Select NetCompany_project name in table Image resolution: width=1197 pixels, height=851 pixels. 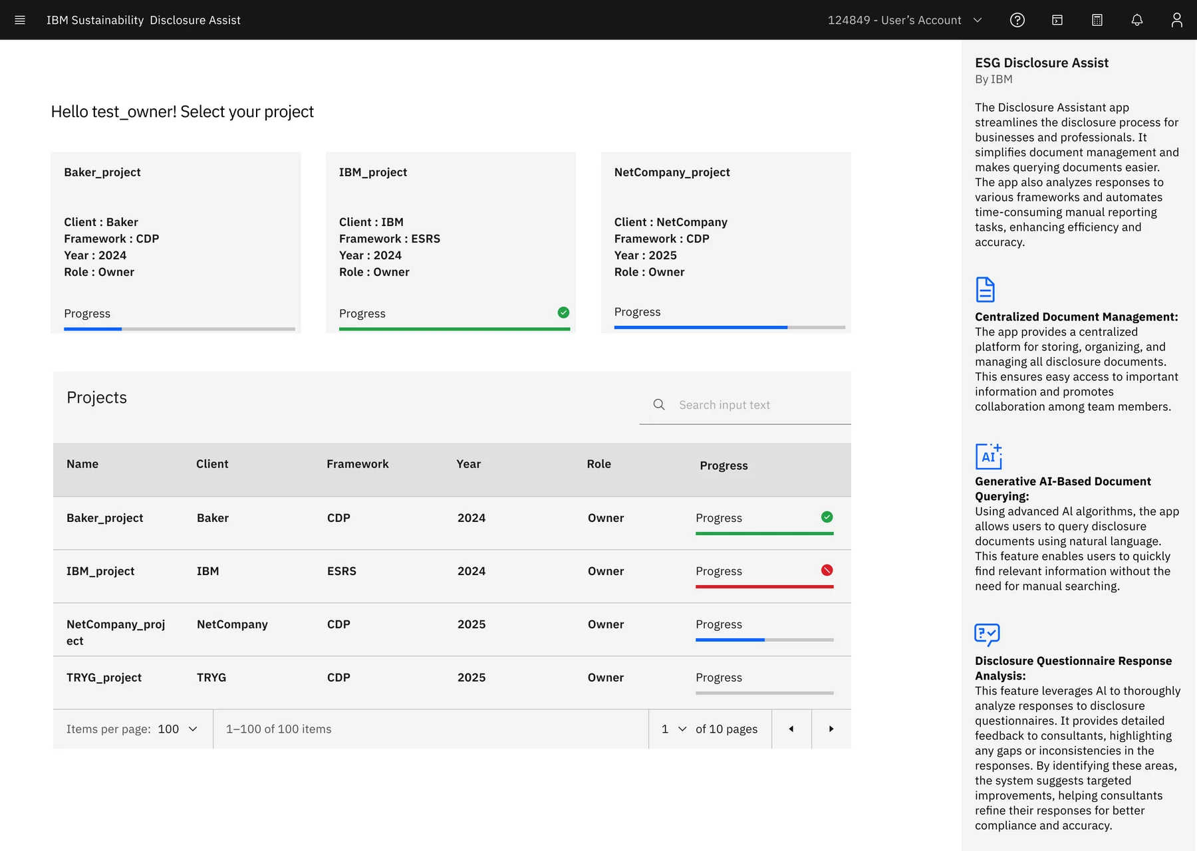116,632
